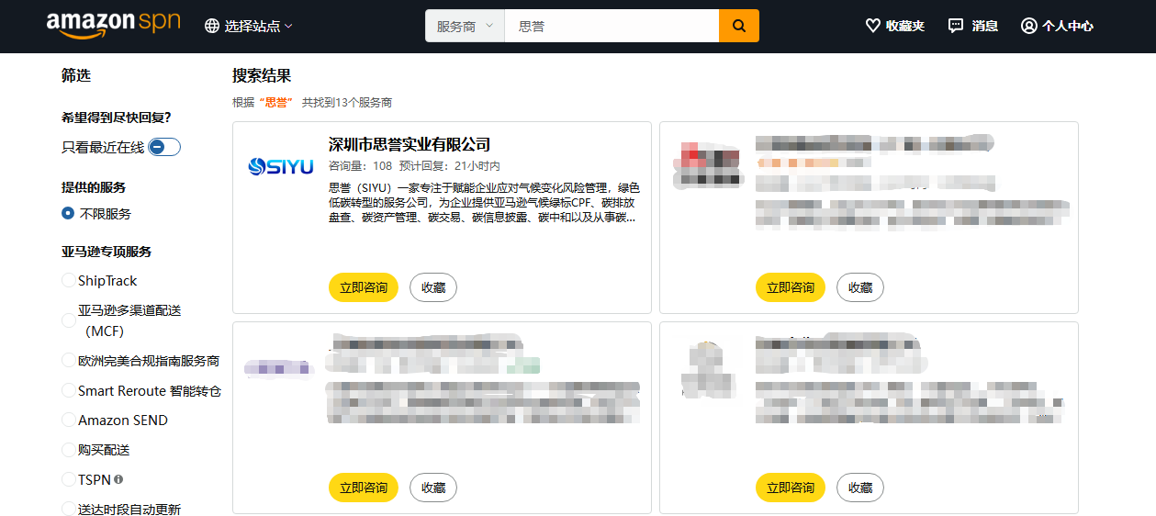The width and height of the screenshot is (1156, 516).
Task: Click the info icon next to TSPN
Action: tap(118, 479)
